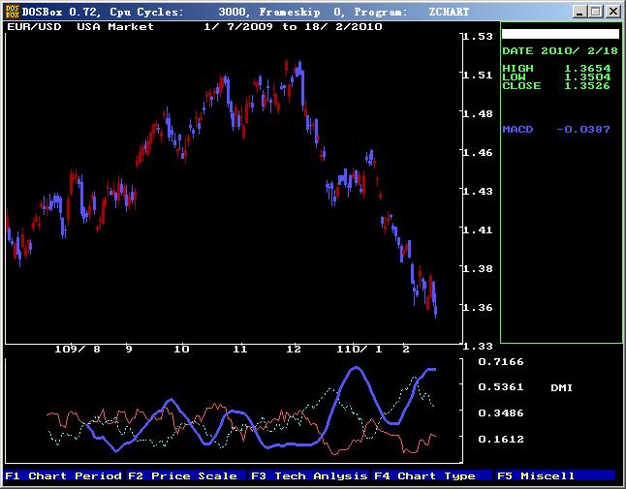Click the month 2 time axis label
This screenshot has height=489, width=626.
406,350
